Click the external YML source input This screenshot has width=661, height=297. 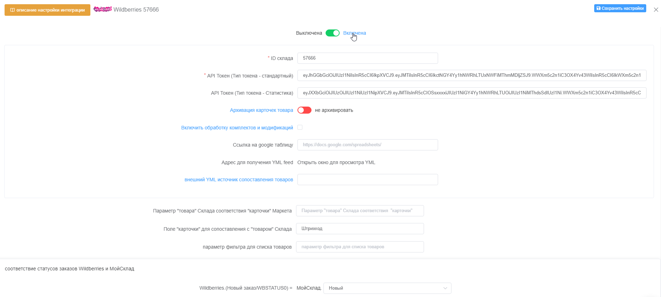pyautogui.click(x=367, y=180)
